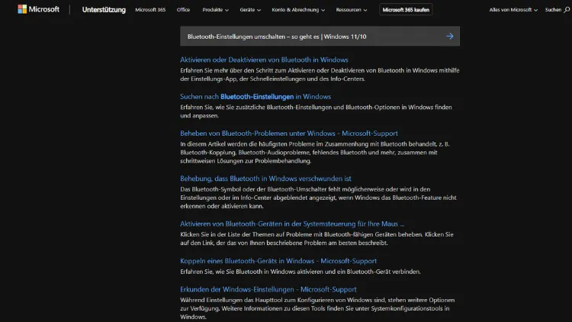Click the magnifier search icon
Viewport: 572px width, 322px height.
(567, 10)
